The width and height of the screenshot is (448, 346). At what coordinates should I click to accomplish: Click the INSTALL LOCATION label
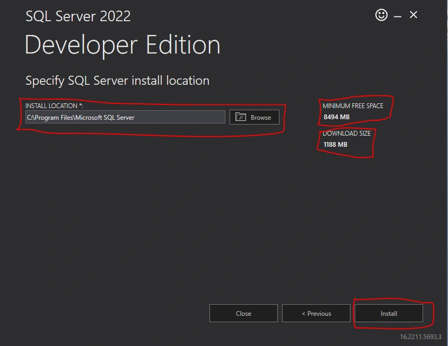54,105
